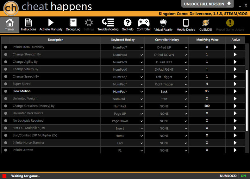The image size is (250, 179).
Task: Activate Change Strength By cheat
Action: (235, 54)
